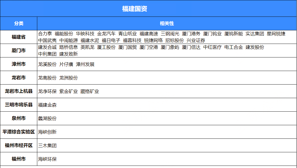Select the 龙岩市上杭县 category cell
Image resolution: width=297 pixels, height=168 pixels.
tap(19, 91)
